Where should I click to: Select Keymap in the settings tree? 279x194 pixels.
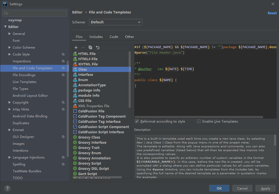[x=15, y=20]
